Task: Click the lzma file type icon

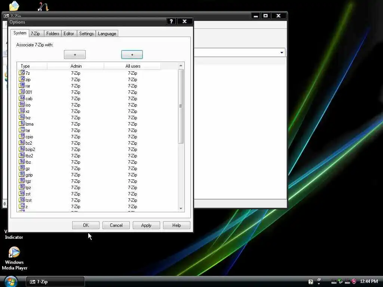Action: tap(22, 123)
